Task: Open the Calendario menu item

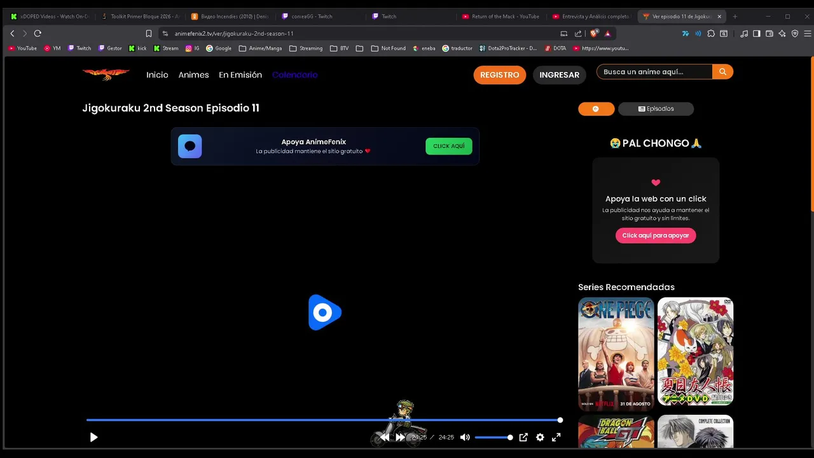Action: coord(294,74)
